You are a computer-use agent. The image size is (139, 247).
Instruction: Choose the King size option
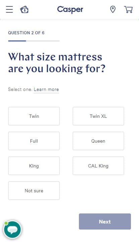coord(34,166)
